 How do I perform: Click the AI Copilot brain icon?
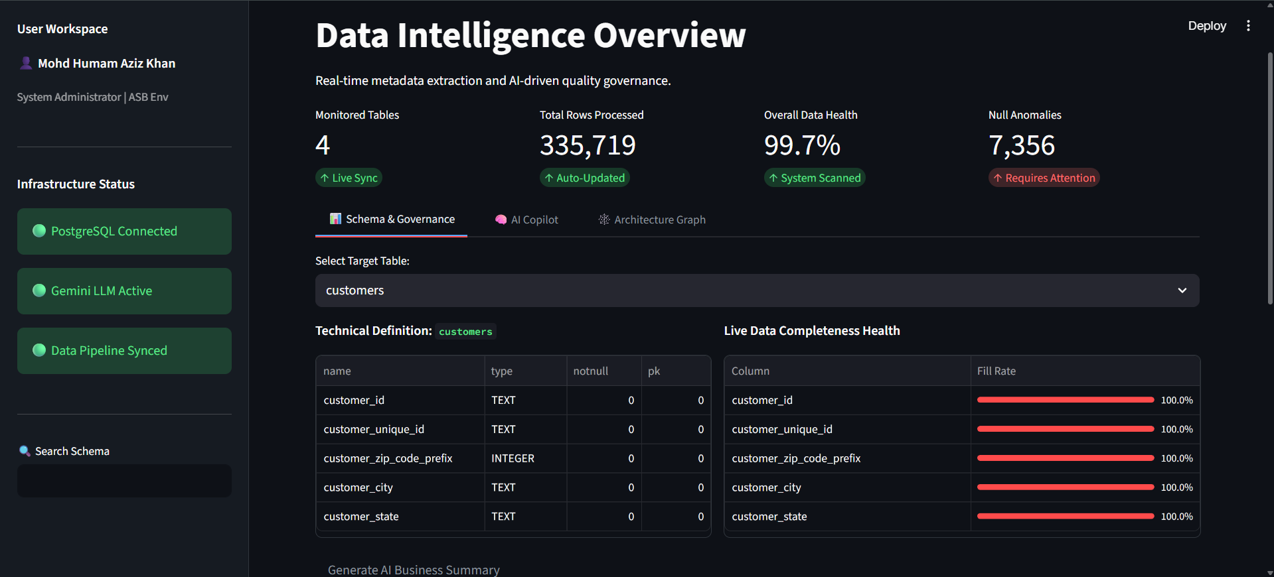tap(501, 220)
